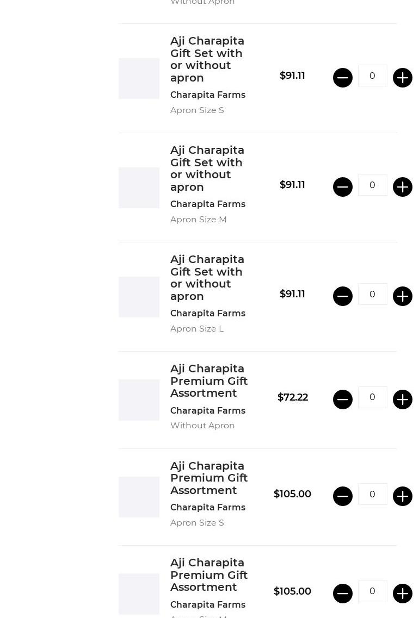The image size is (419, 618).
Task: Click thumbnail of Premium Assortment Apron Size S
Action: [139, 497]
